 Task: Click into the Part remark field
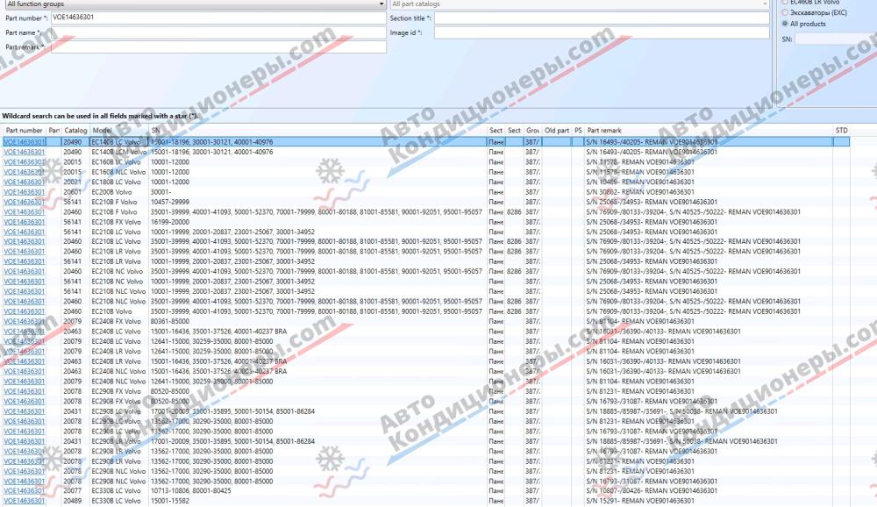pos(218,47)
